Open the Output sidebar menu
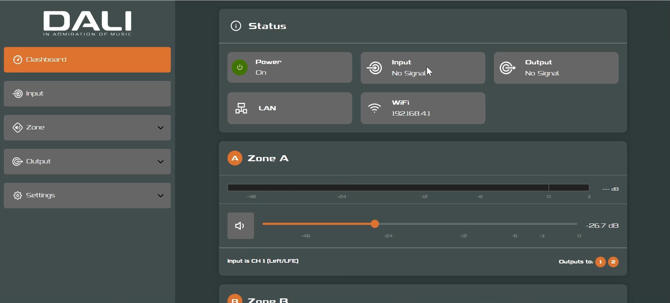 [x=87, y=162]
